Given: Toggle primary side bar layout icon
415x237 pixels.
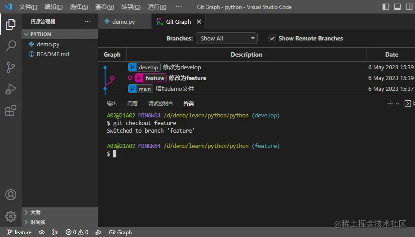Looking at the screenshot, I should click(x=386, y=7).
